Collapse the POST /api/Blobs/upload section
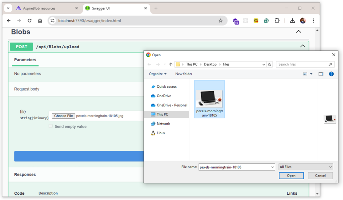Viewport: 343px width, 200px height. (302, 46)
